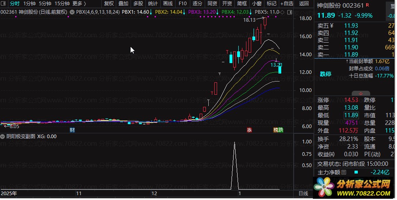397x200 pixels.
Task: Click the 阴阳极变副图 sub-chart label
Action: click(21, 137)
